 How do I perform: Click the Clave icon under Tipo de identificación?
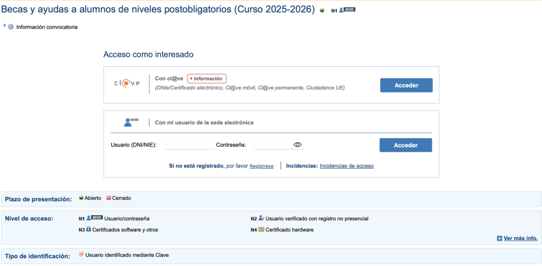[82, 254]
